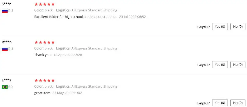Viewport: 247px width, 107px height.
Task: Vote Yes on the "Thank you!" review
Action: (220, 65)
